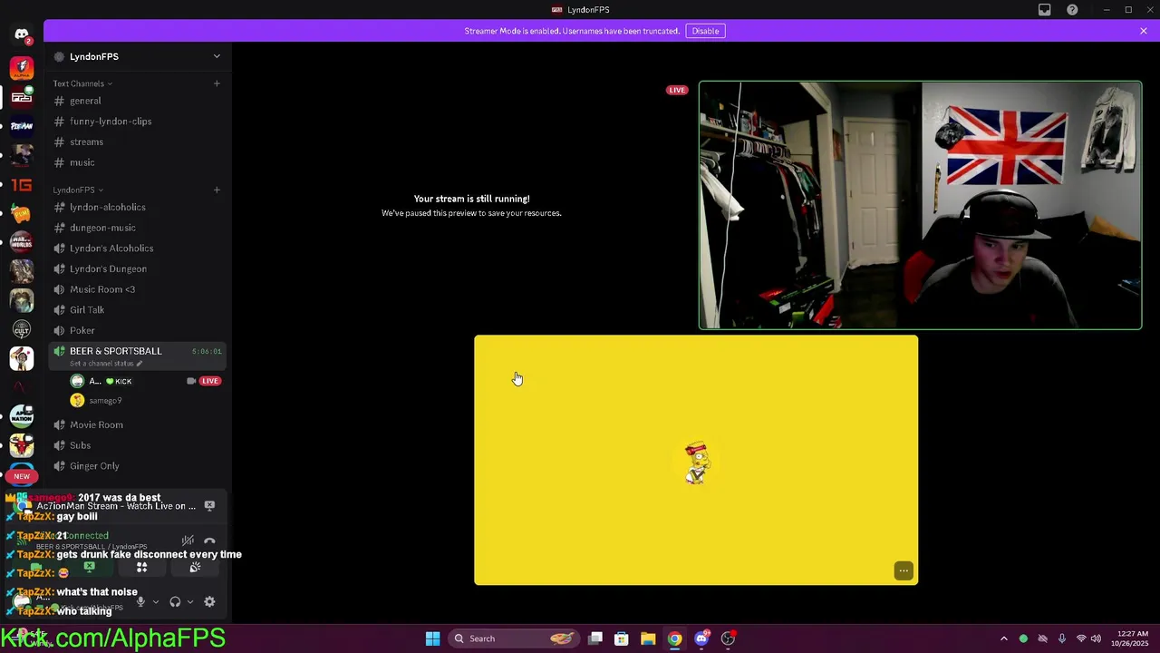Open the music text channel

coord(137,162)
